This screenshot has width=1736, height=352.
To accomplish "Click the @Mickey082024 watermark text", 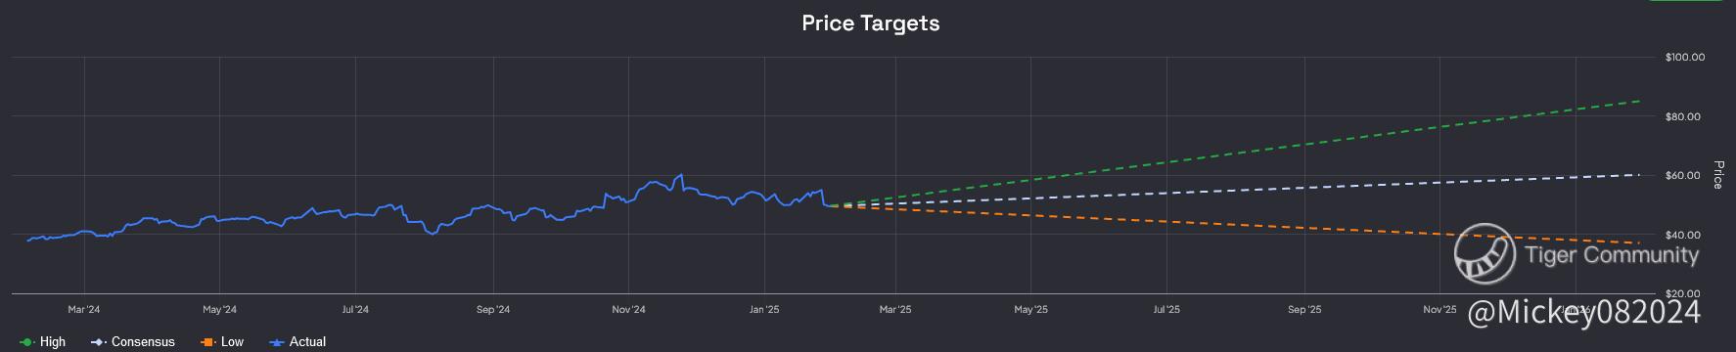I will point(1584,313).
